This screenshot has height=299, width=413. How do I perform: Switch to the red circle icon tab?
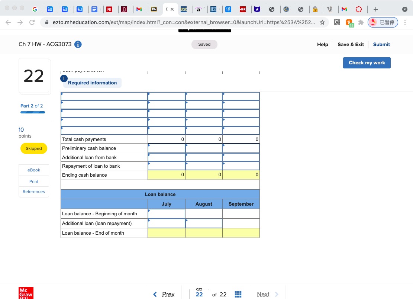click(359, 9)
